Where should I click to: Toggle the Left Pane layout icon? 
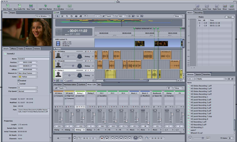(197, 6)
